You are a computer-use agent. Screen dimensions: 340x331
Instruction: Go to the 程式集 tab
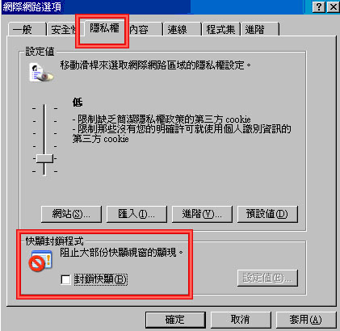click(220, 29)
